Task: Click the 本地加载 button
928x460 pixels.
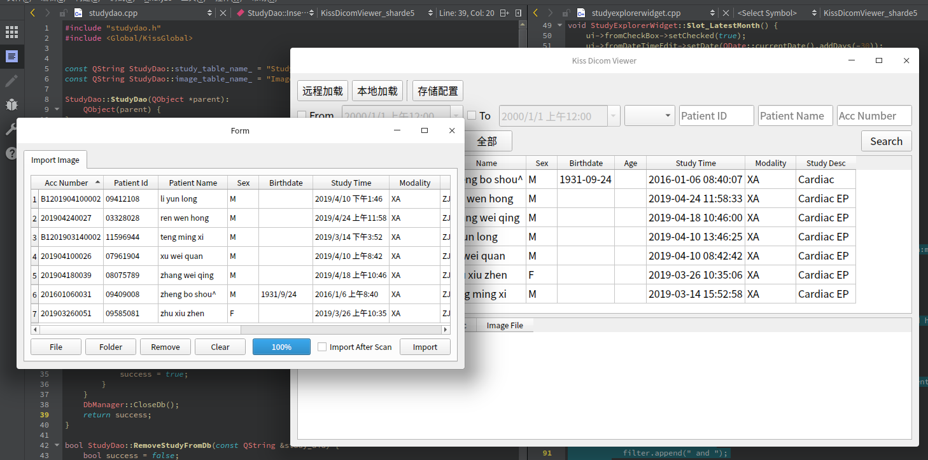Action: coord(377,90)
